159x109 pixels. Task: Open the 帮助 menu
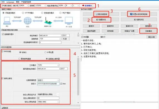click(18, 2)
